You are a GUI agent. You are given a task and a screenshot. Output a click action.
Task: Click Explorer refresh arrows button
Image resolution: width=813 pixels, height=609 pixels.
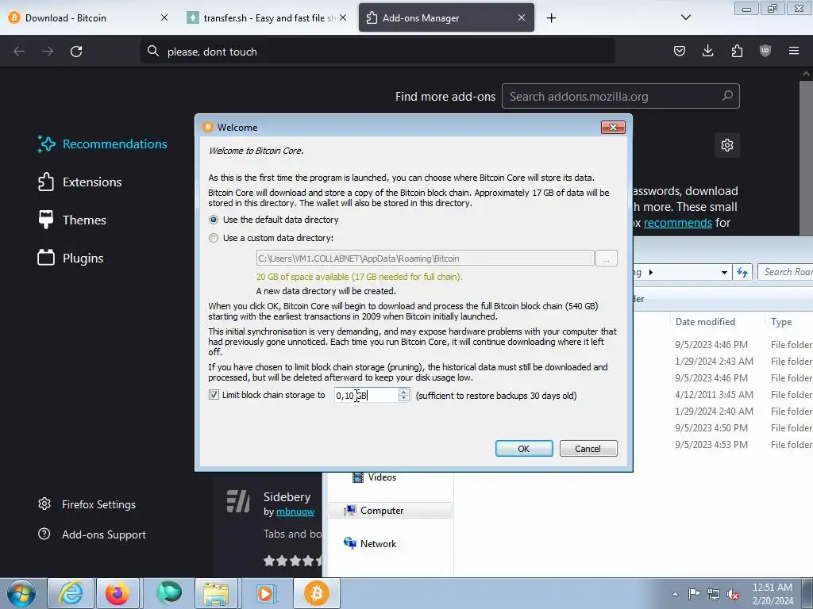[742, 273]
